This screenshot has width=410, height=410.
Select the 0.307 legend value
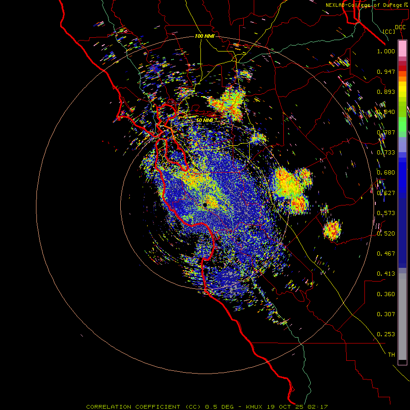pos(386,314)
